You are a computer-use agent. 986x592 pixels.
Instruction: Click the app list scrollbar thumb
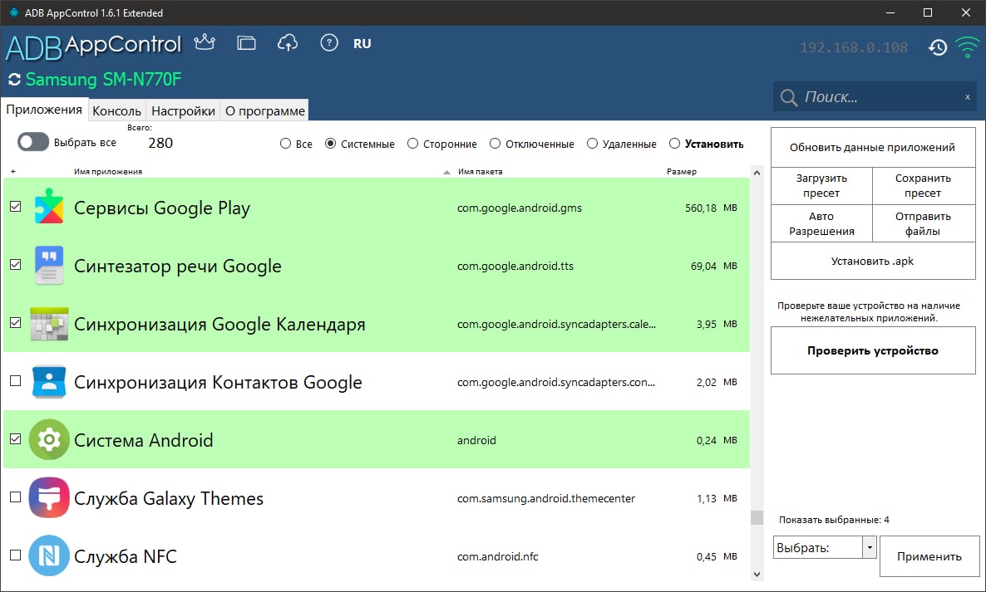tap(757, 517)
